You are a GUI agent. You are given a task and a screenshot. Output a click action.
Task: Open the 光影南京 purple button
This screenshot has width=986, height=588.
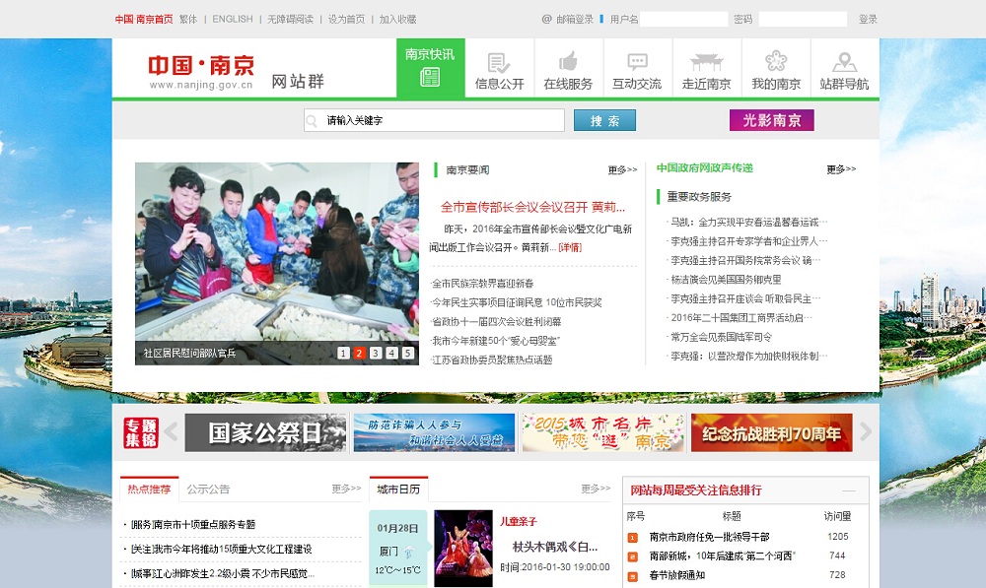(x=772, y=120)
